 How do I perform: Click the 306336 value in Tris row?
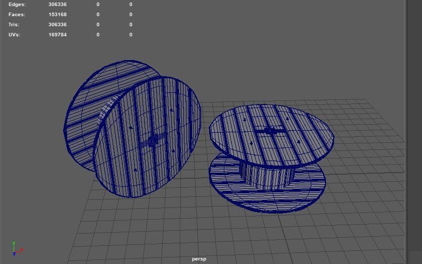pos(57,24)
